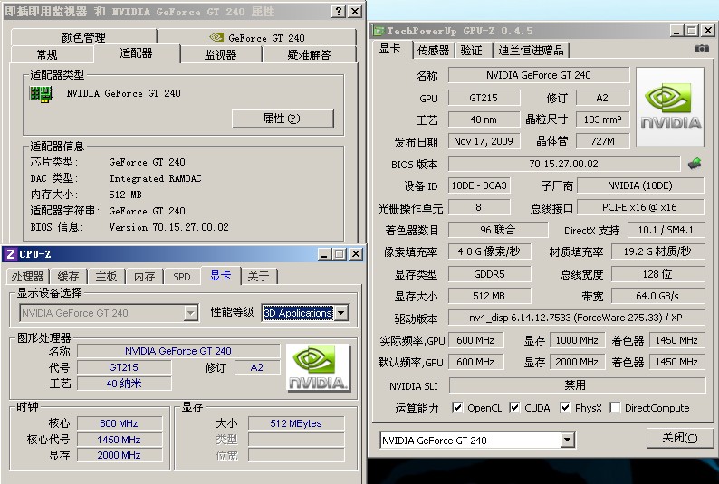Enable the DirectCompute checkbox

pyautogui.click(x=615, y=408)
